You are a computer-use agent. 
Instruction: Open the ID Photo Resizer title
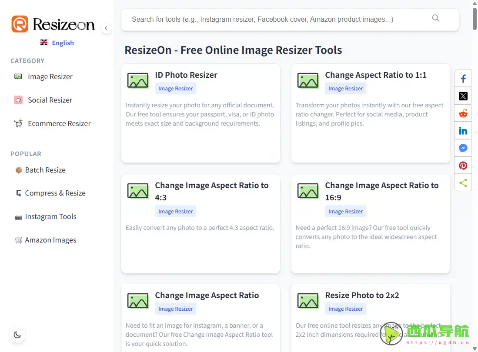click(186, 75)
